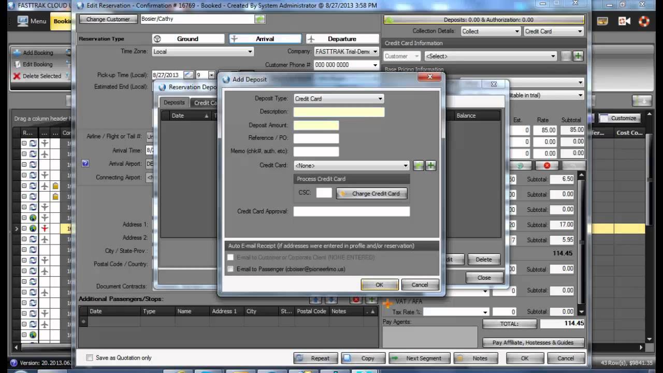
Task: Open the Bookings tab in main window
Action: [x=61, y=21]
